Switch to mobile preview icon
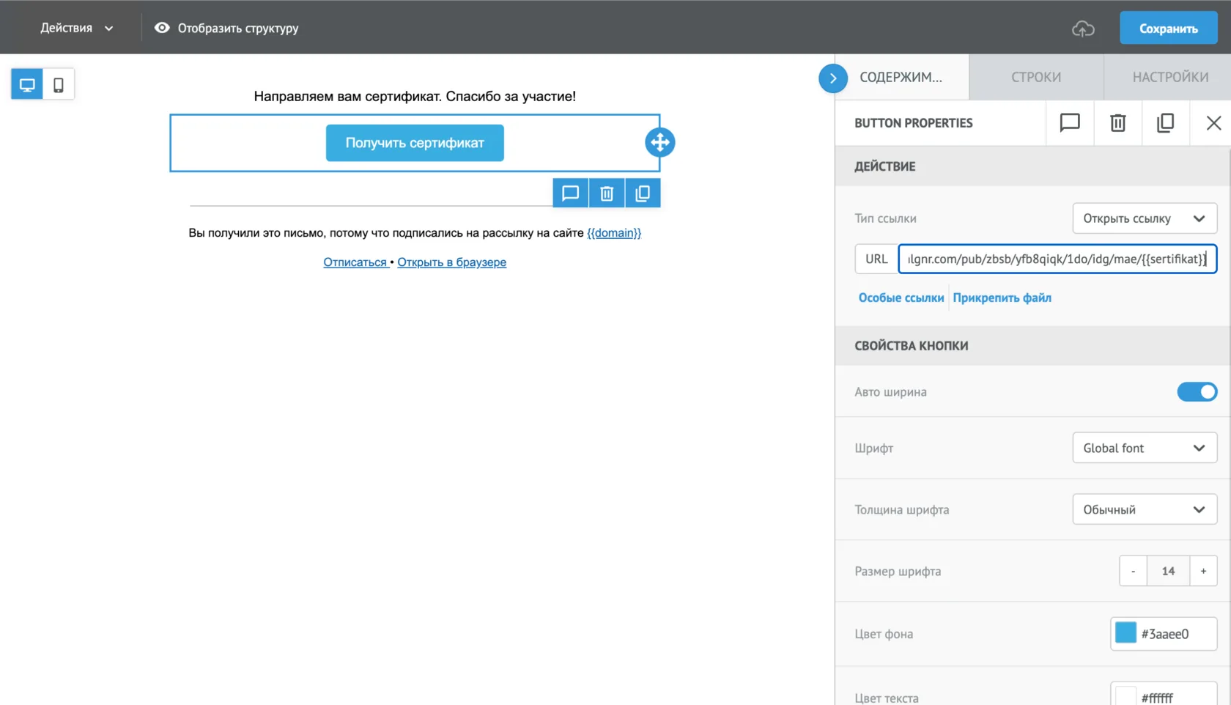 pos(59,84)
